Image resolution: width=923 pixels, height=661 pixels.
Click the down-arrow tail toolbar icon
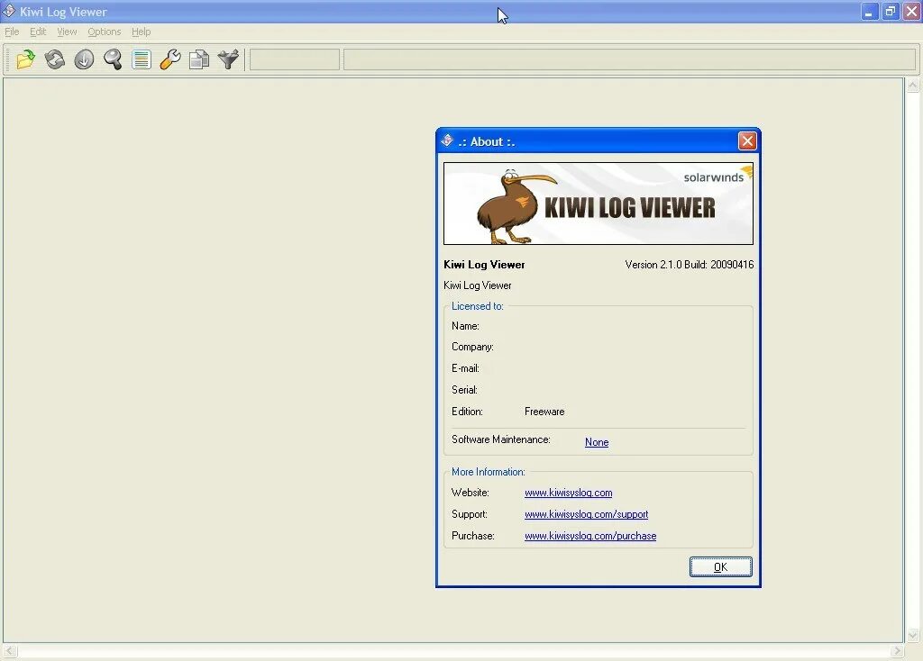click(84, 59)
